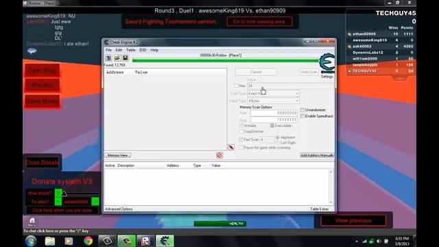Open the Scan Type dropdown
This screenshot has height=247, width=439.
(x=273, y=93)
